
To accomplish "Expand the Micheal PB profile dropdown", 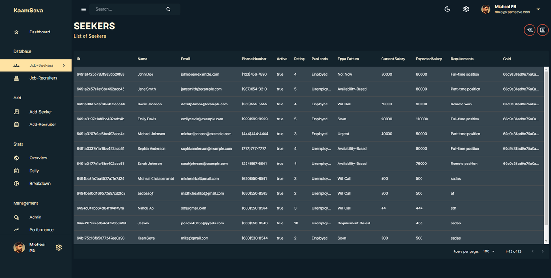I will (x=538, y=9).
